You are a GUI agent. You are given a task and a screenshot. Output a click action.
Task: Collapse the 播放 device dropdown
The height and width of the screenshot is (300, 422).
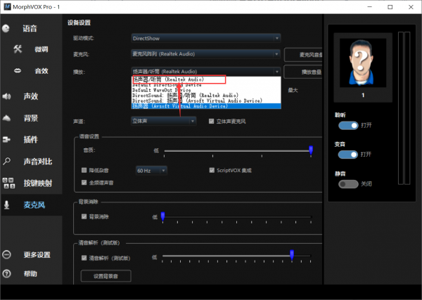(206, 72)
